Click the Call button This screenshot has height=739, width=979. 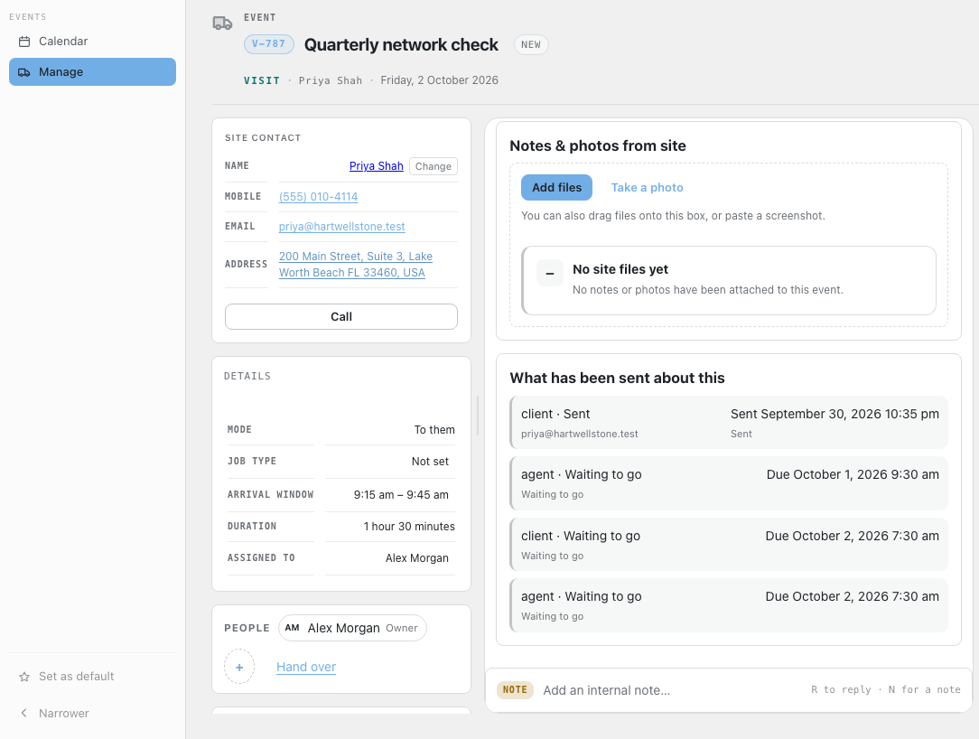(340, 317)
